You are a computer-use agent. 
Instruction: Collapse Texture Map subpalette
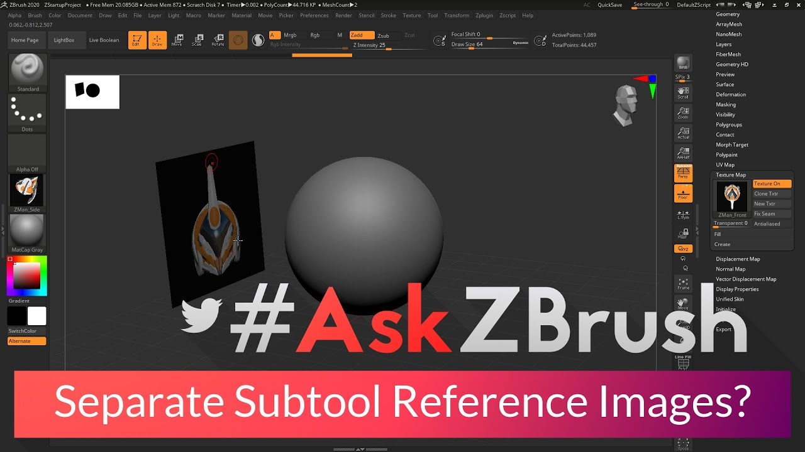731,175
